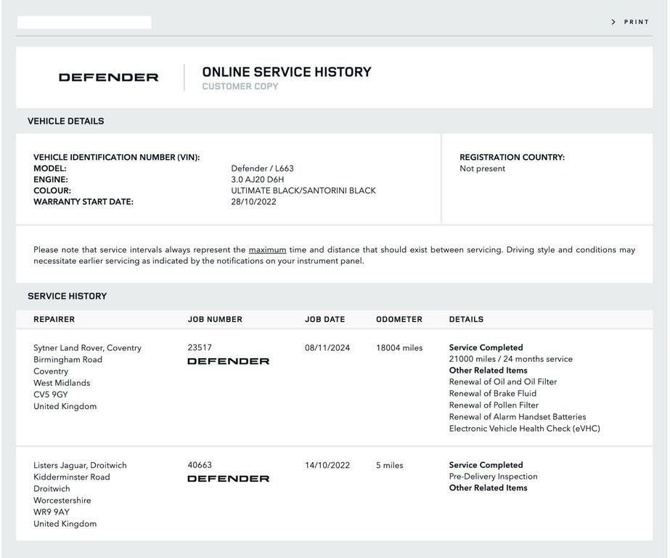
Task: Click the 'COLOUR:' label
Action: (x=52, y=190)
